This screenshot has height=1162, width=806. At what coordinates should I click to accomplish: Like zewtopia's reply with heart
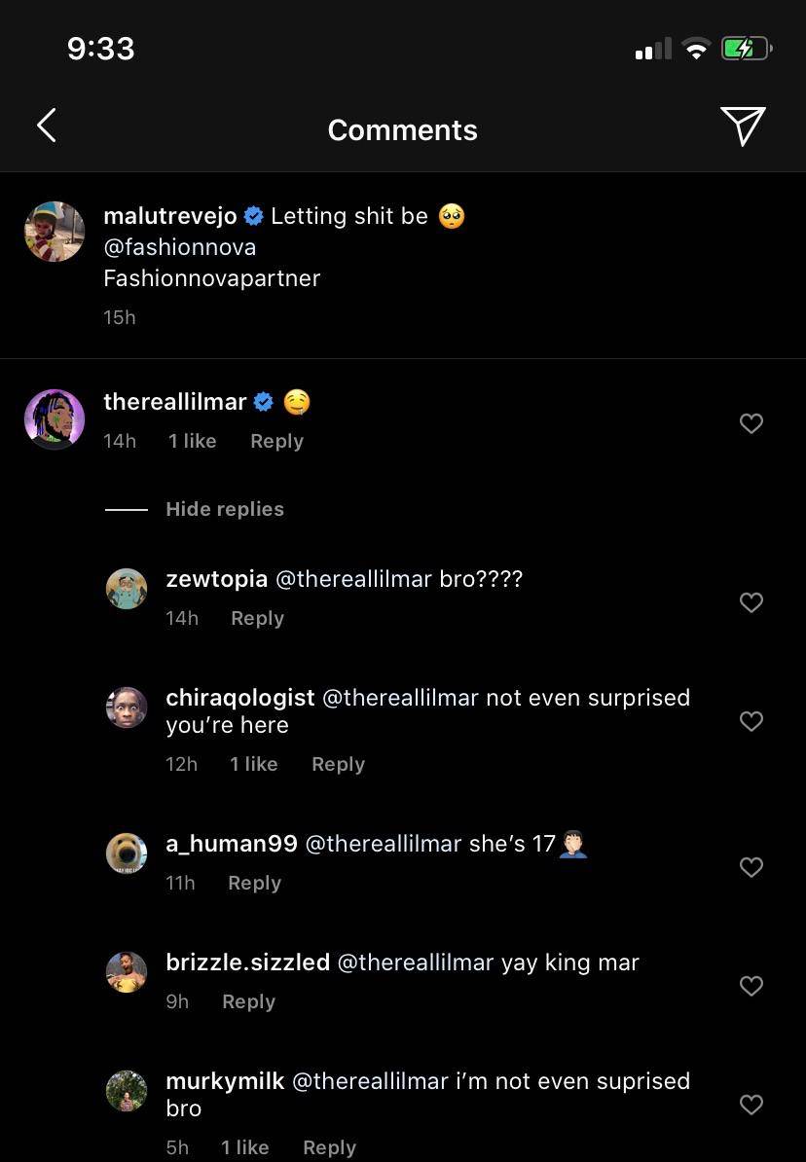[751, 602]
